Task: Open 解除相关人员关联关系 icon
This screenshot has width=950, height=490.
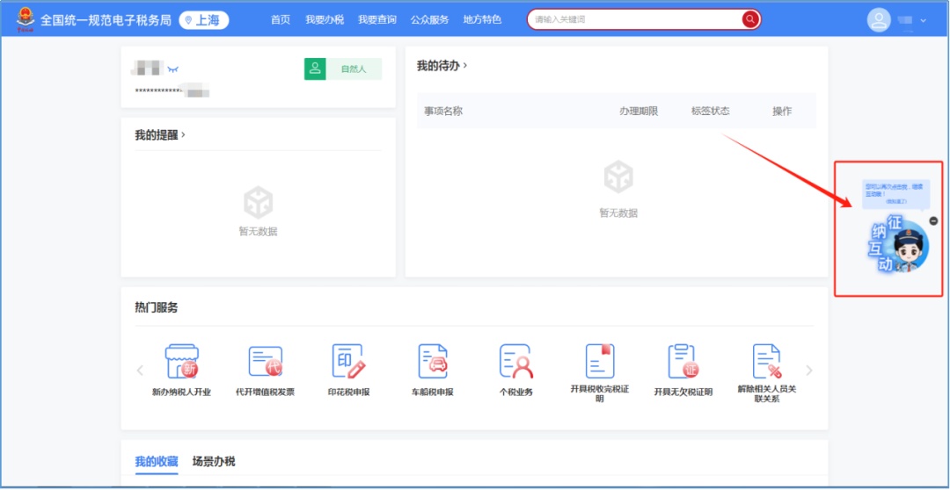Action: coord(766,362)
